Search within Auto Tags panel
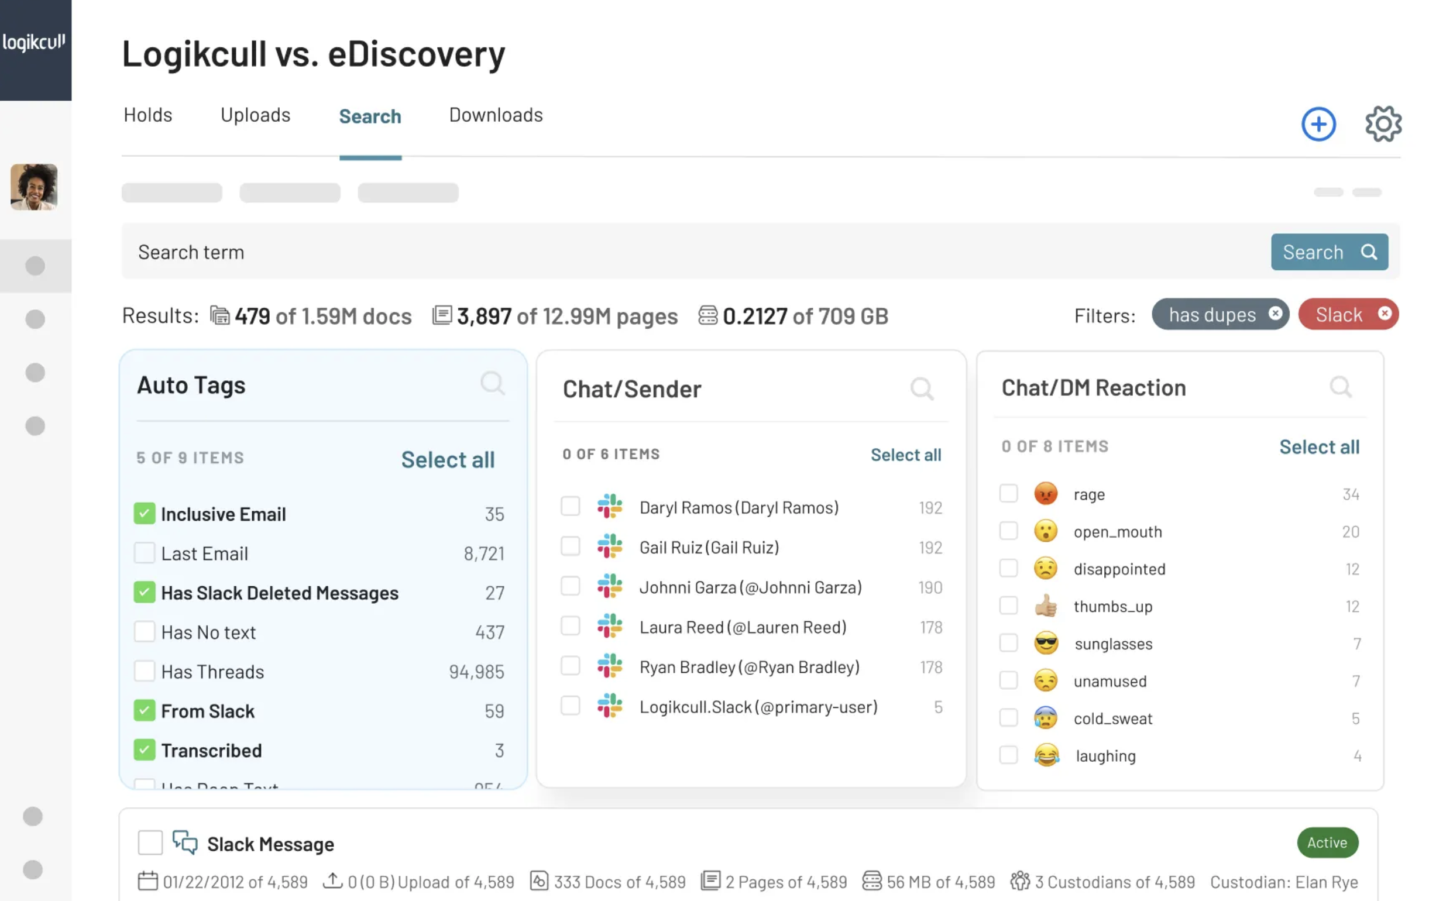The width and height of the screenshot is (1429, 901). (493, 384)
